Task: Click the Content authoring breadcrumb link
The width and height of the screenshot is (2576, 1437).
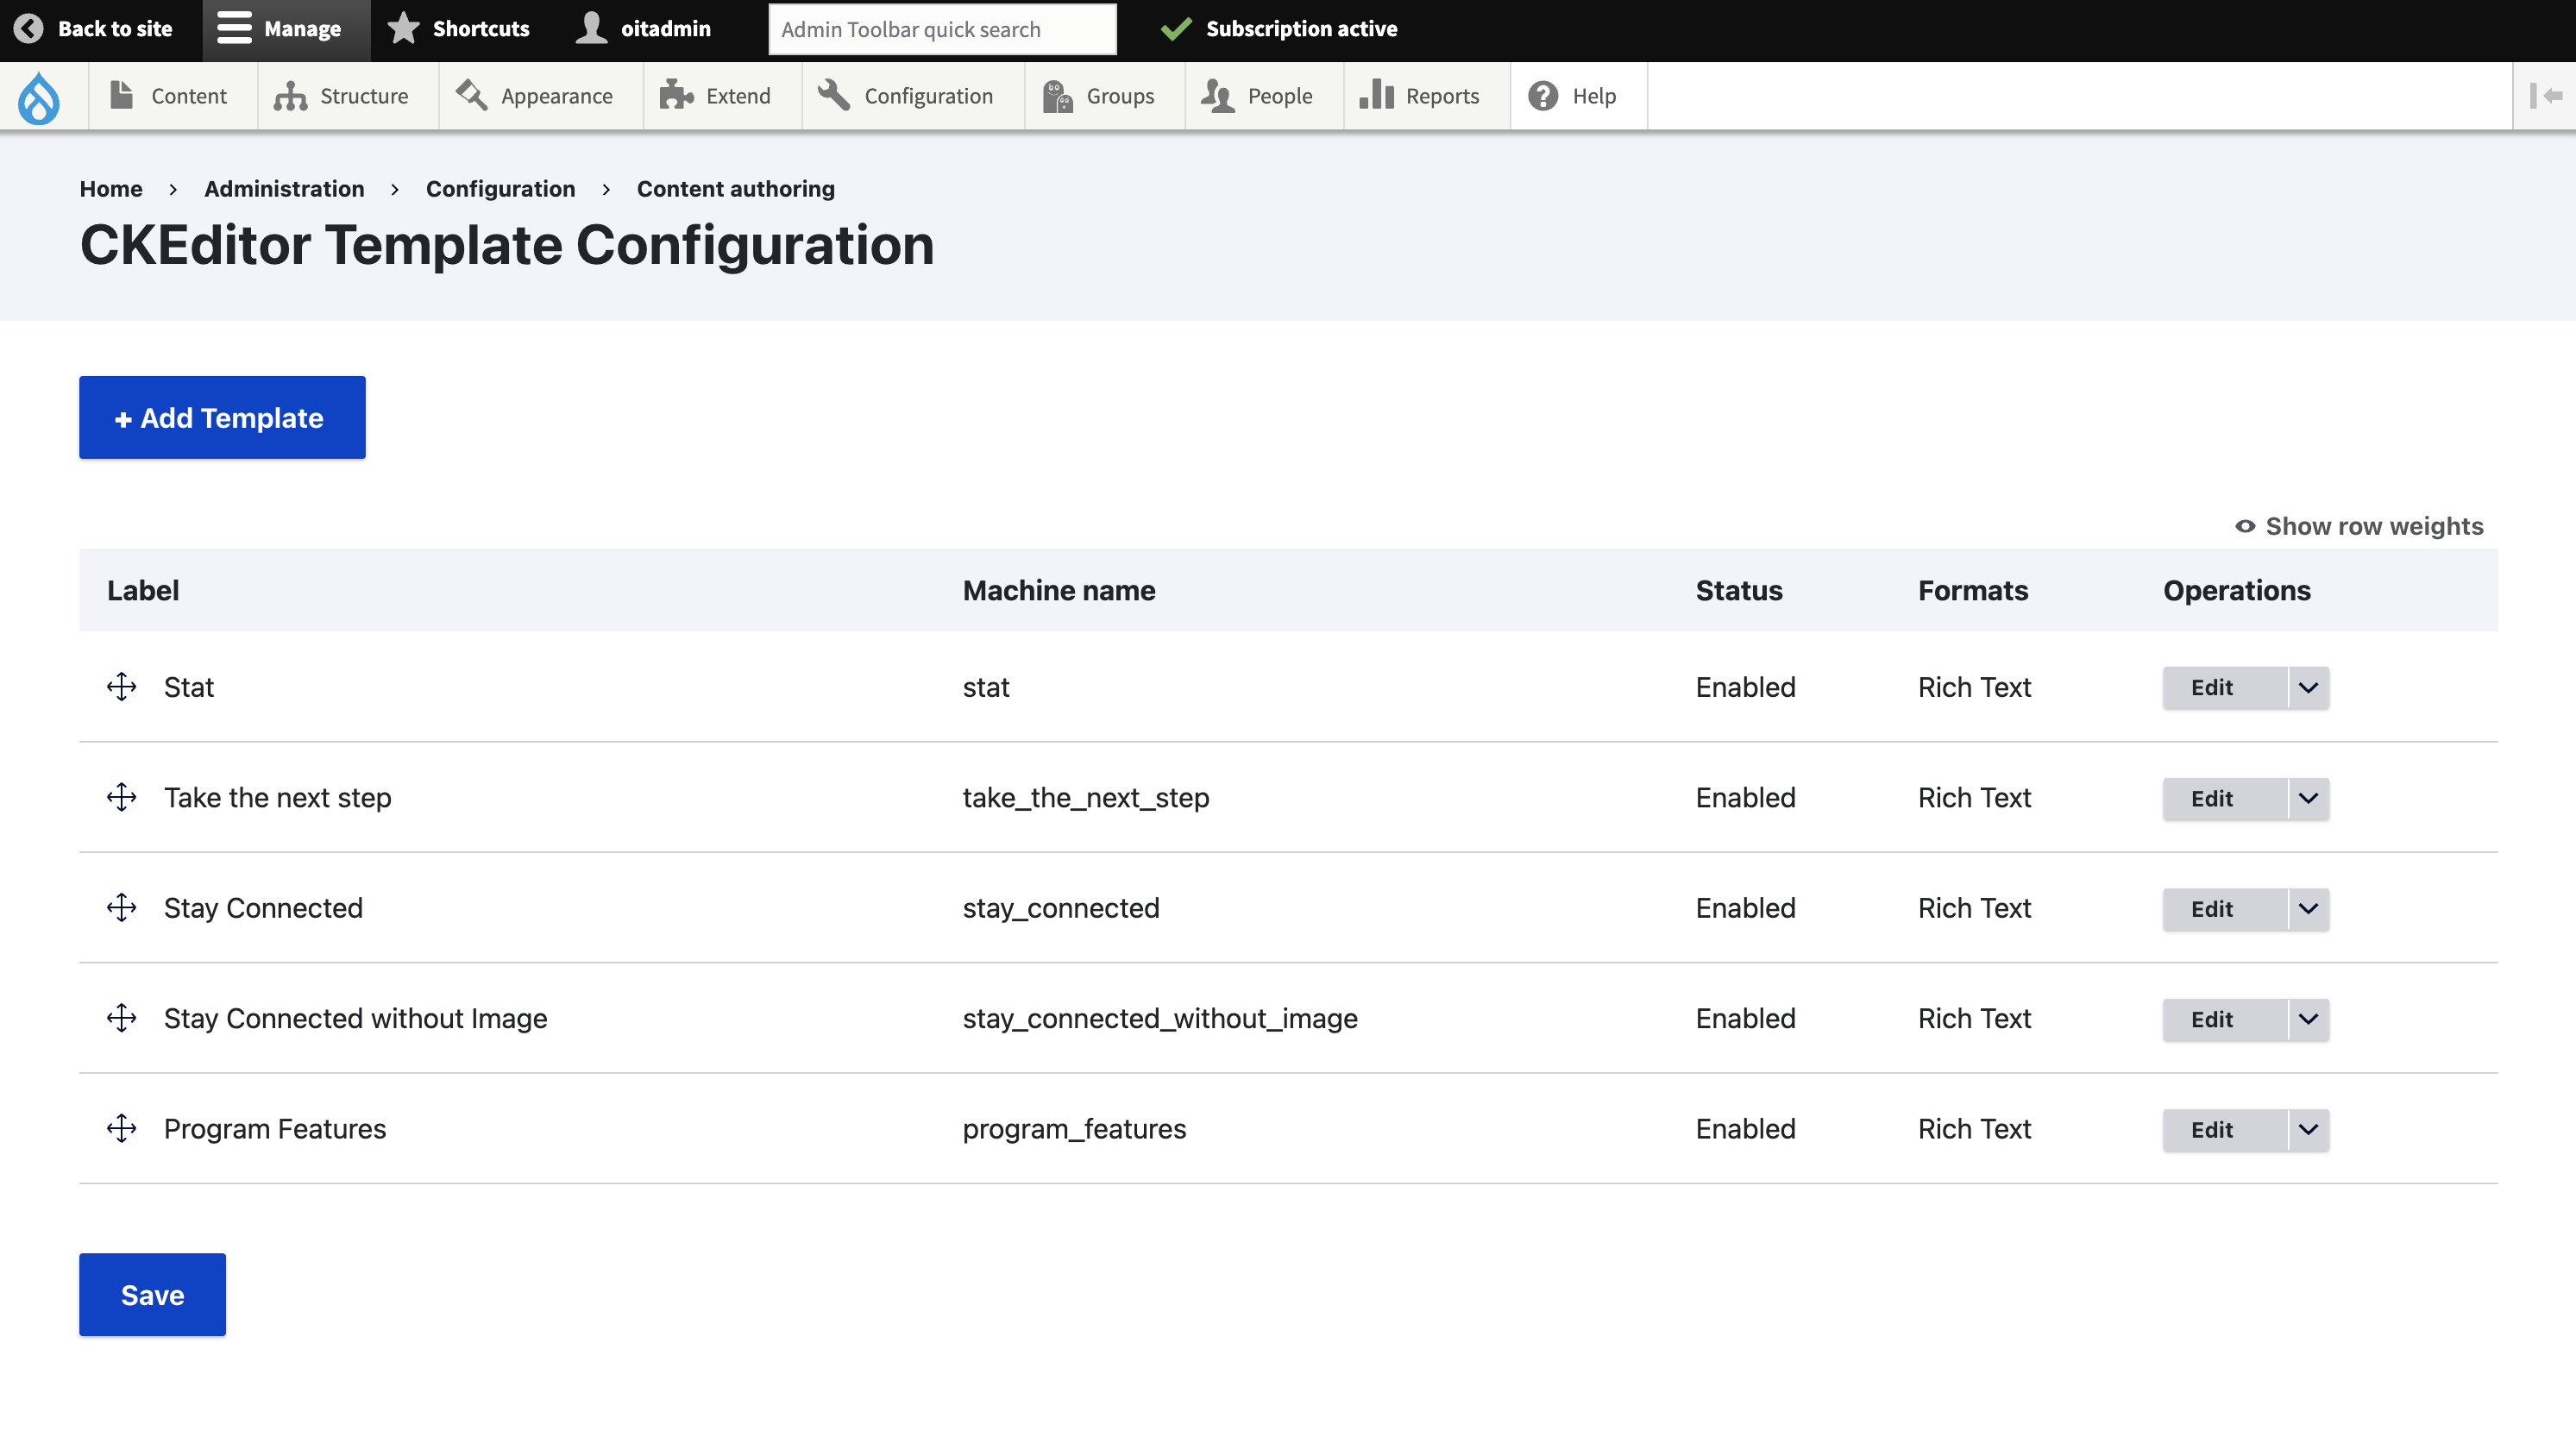Action: click(735, 189)
